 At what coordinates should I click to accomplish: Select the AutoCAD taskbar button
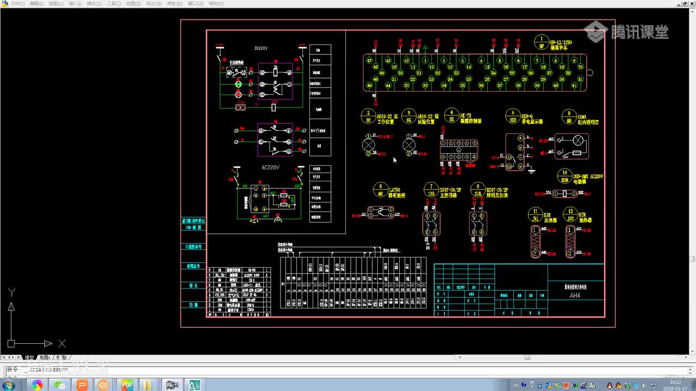pyautogui.click(x=195, y=385)
